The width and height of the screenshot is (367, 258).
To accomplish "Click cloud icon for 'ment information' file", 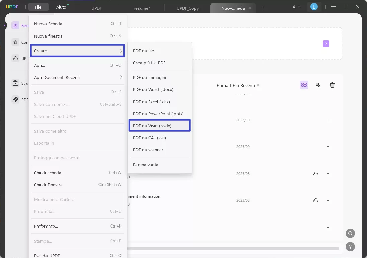I will pos(316,200).
